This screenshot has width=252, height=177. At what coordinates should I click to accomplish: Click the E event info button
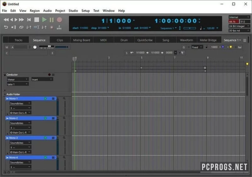point(52,53)
